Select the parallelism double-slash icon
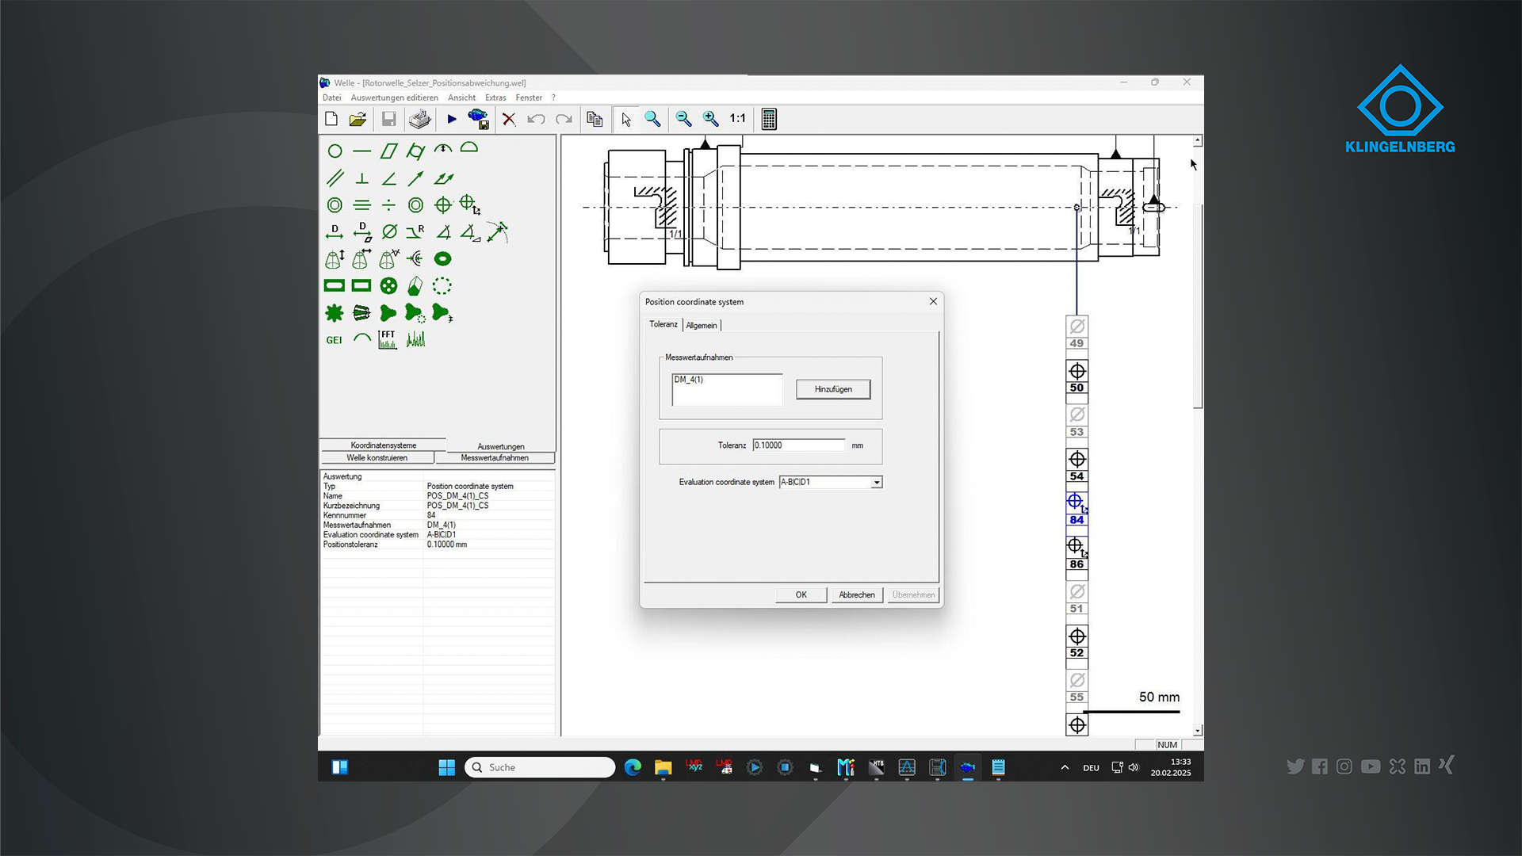This screenshot has height=856, width=1522. 335,178
